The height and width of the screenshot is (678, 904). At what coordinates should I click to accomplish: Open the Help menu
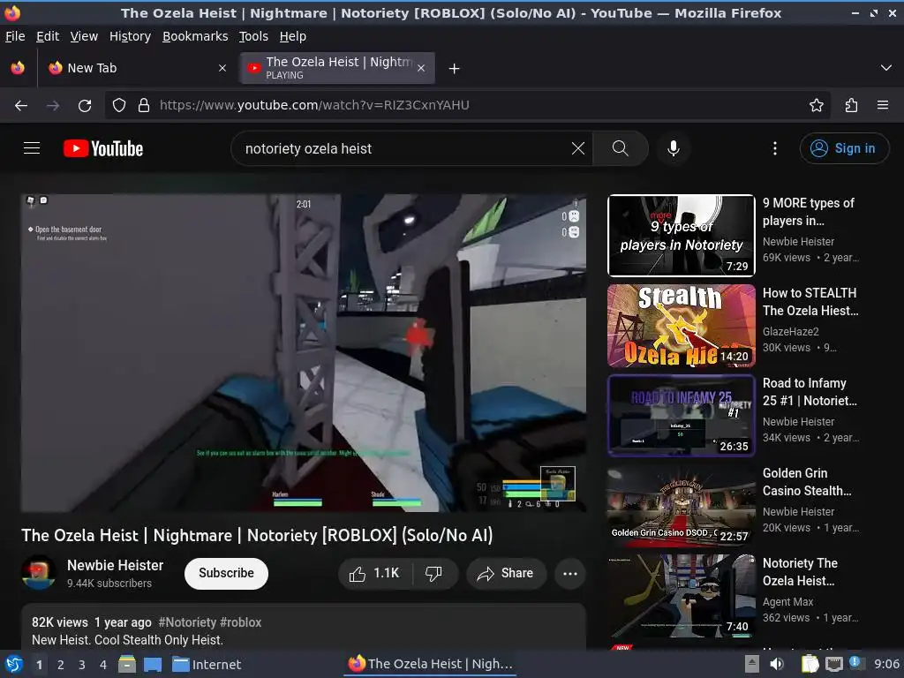coord(293,36)
